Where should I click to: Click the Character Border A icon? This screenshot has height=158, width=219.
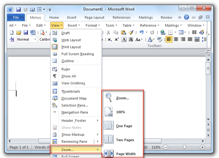pos(124,39)
